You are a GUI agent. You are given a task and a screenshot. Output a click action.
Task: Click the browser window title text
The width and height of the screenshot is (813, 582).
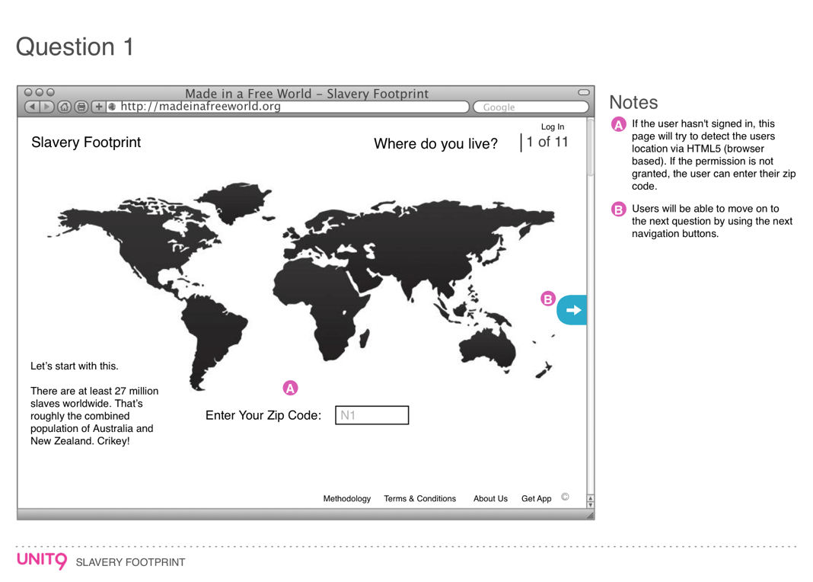coord(307,94)
